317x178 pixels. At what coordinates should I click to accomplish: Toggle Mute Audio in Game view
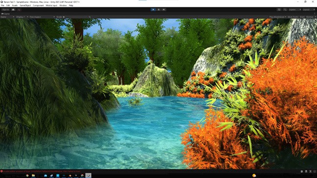coord(293,17)
